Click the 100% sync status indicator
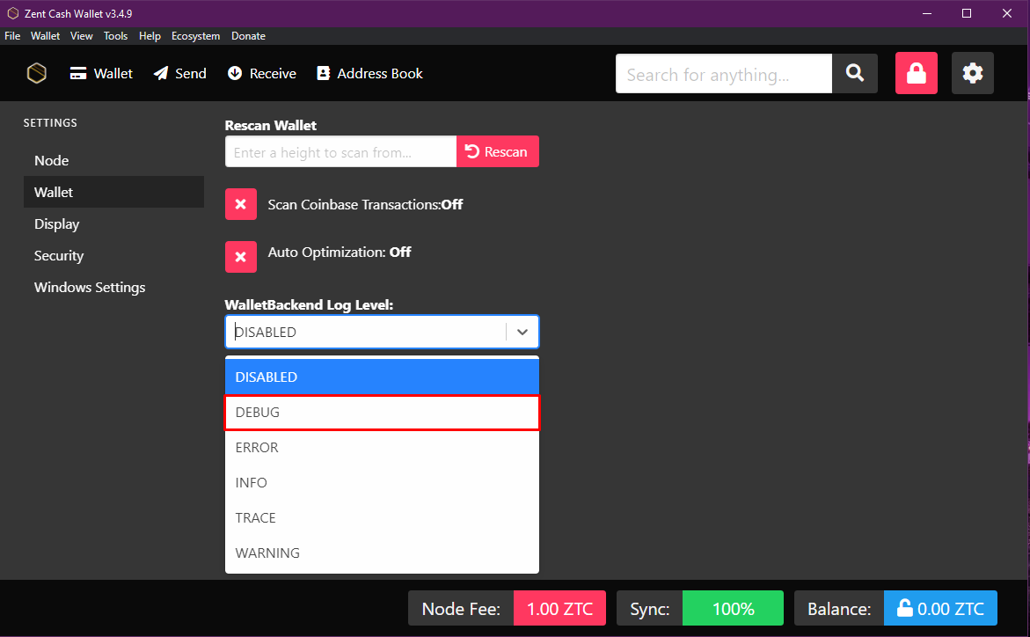Viewport: 1030px width, 637px height. pyautogui.click(x=733, y=608)
